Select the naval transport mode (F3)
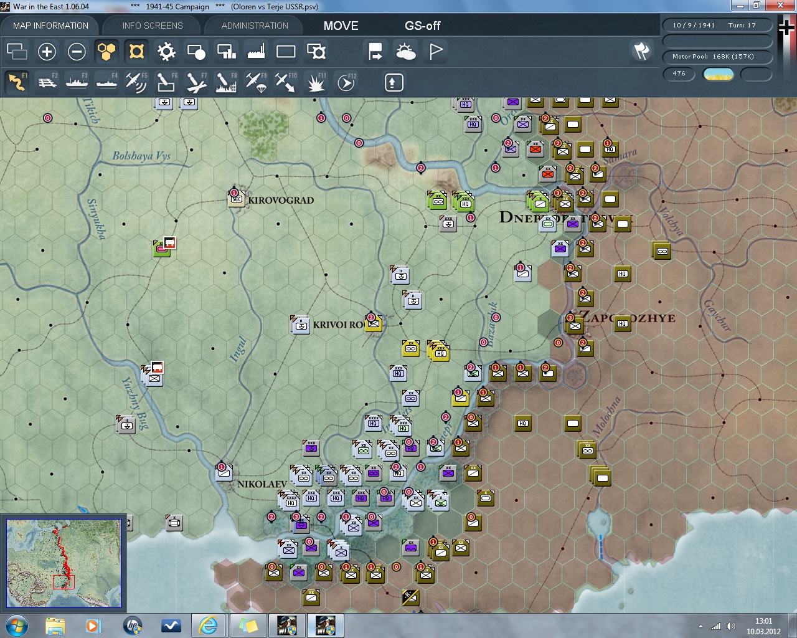 (x=77, y=82)
